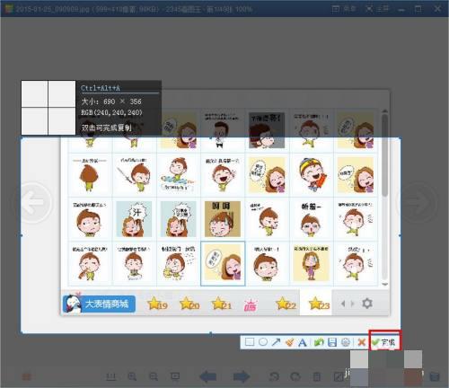This screenshot has height=388, width=449.
Task: Click the blue next arrow in bottom toolbar
Action: coord(242,376)
